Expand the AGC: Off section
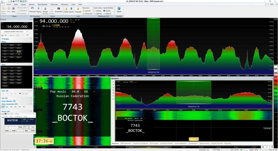Screen dimensions: 278x151 pyautogui.click(x=31, y=91)
